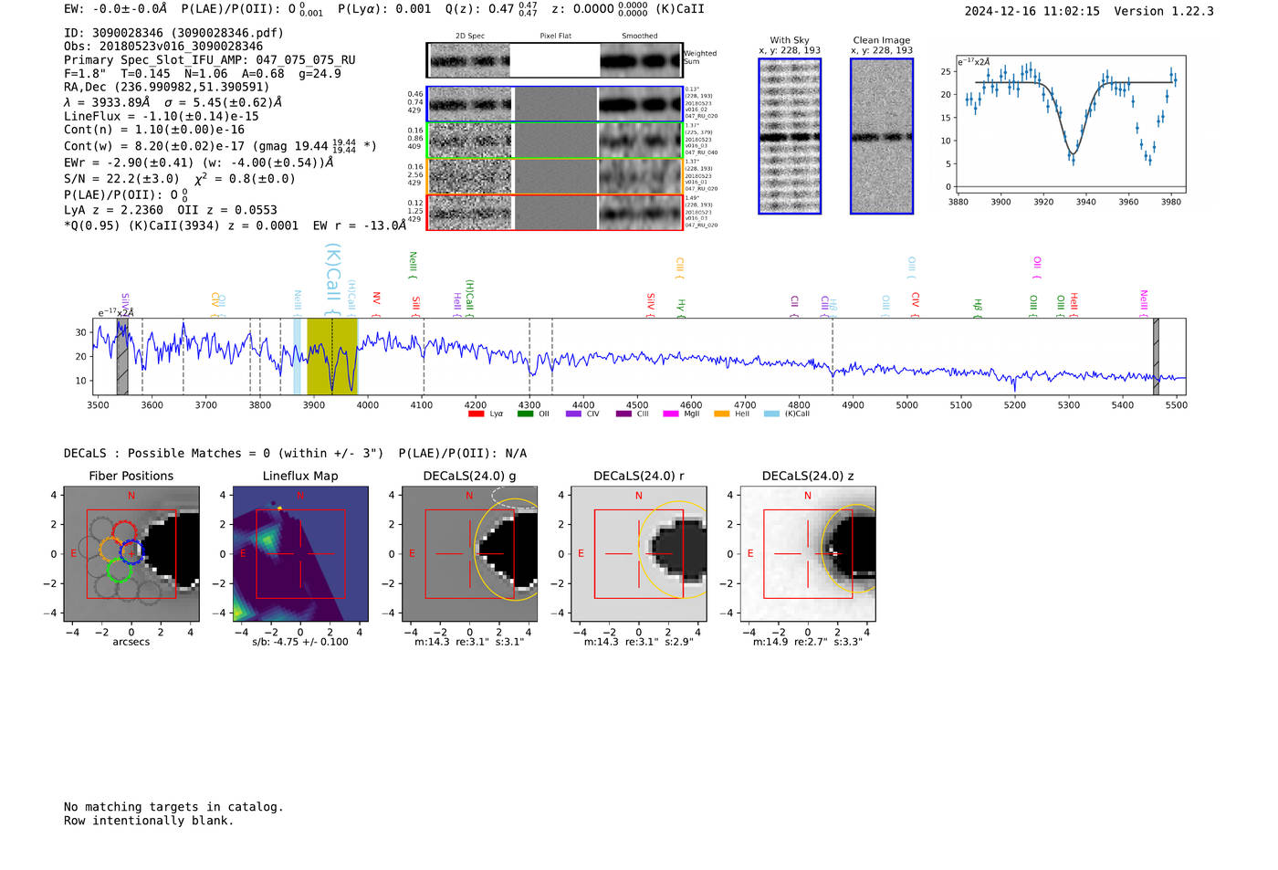The width and height of the screenshot is (1278, 870).
Task: Click the CIV legend swatch
Action: 573,414
